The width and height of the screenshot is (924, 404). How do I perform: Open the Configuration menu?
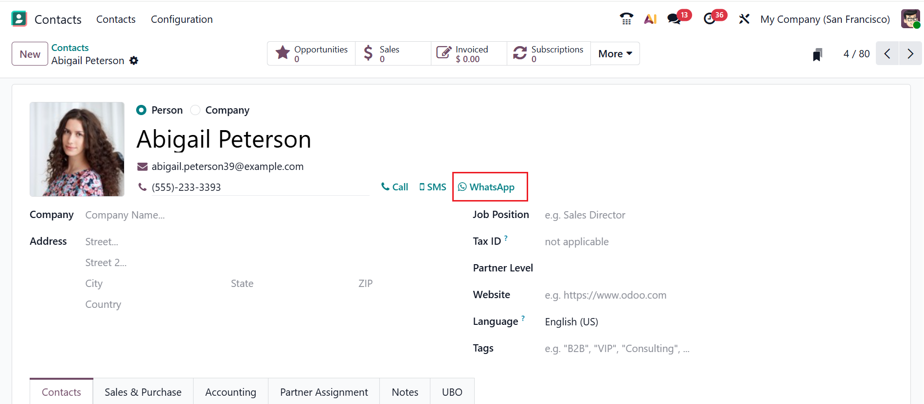181,19
